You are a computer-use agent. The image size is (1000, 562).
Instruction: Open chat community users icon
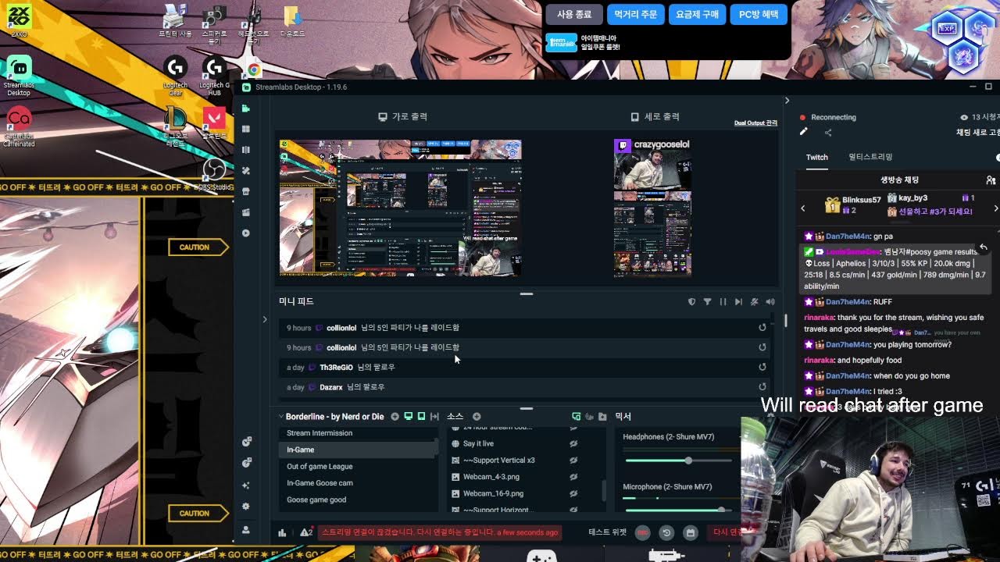coord(991,180)
